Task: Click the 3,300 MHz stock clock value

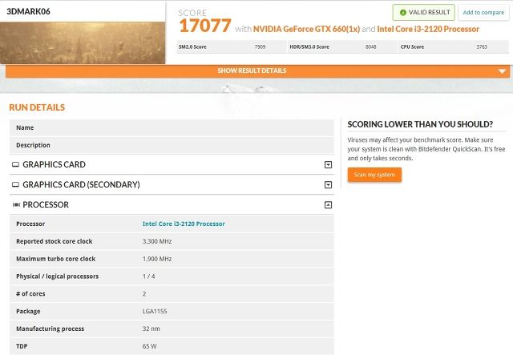Action: pos(157,241)
